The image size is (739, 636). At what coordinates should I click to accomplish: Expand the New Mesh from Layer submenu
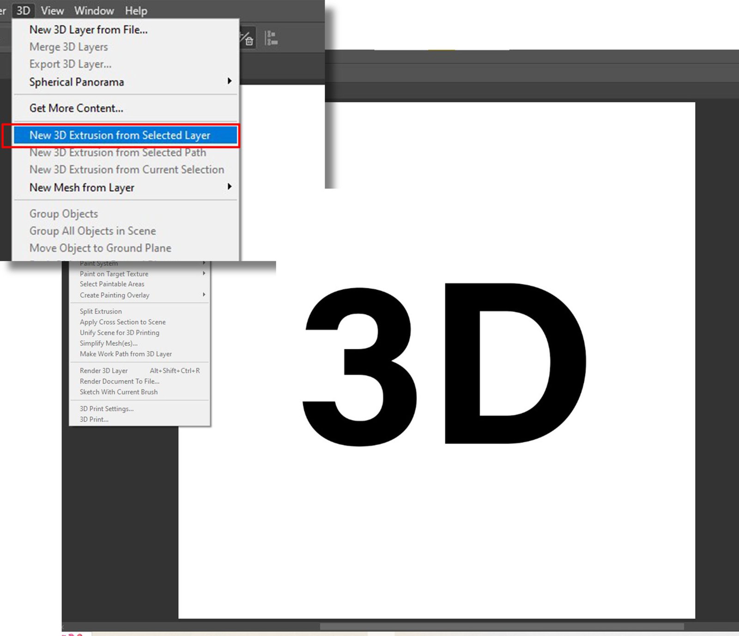point(125,187)
